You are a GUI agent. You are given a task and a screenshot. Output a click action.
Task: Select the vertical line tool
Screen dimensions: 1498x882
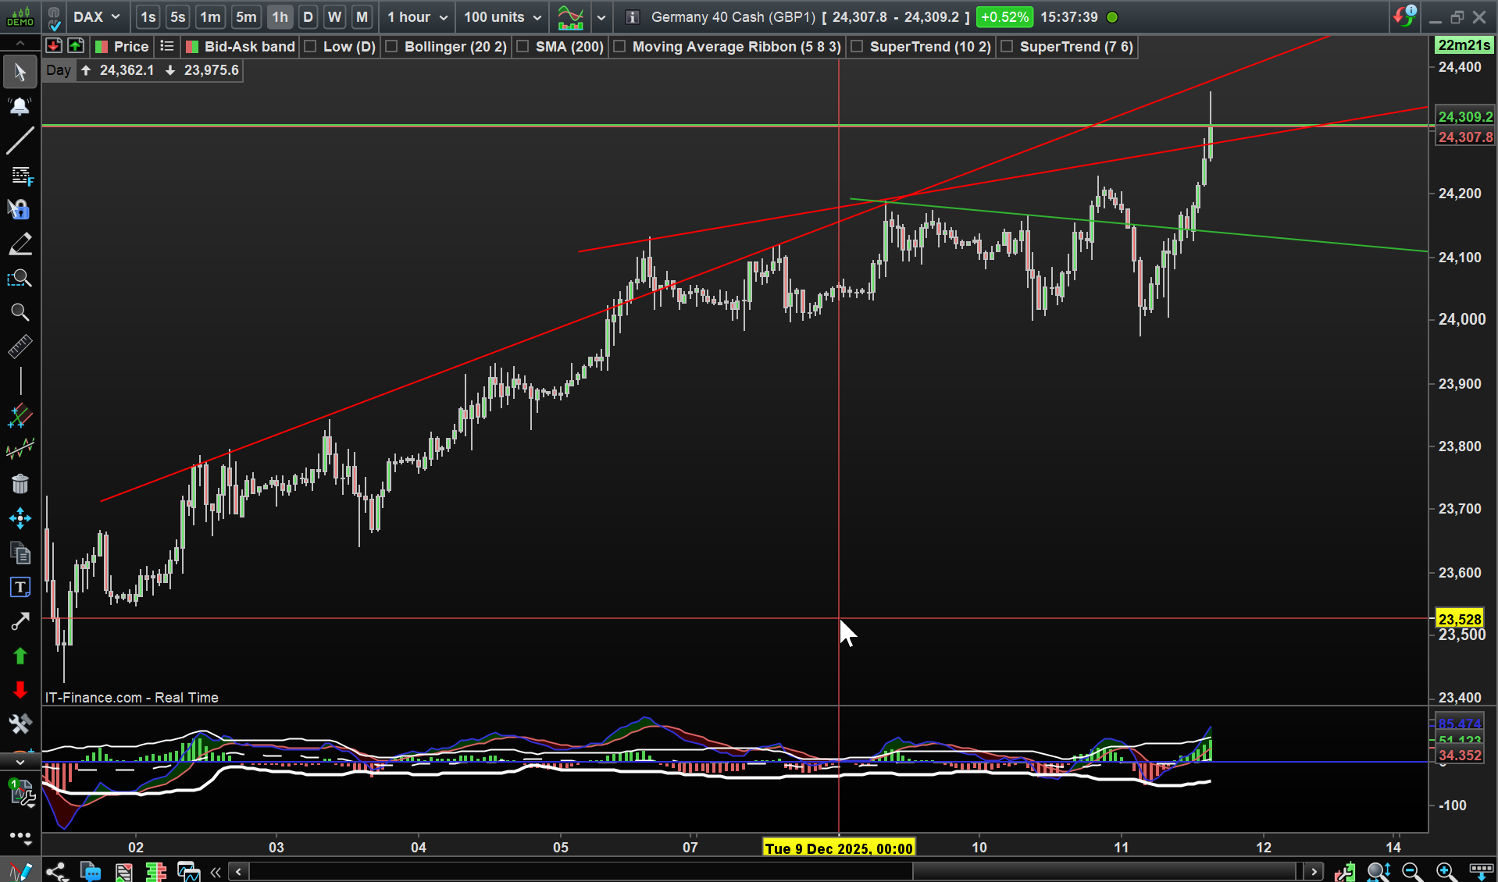(20, 381)
